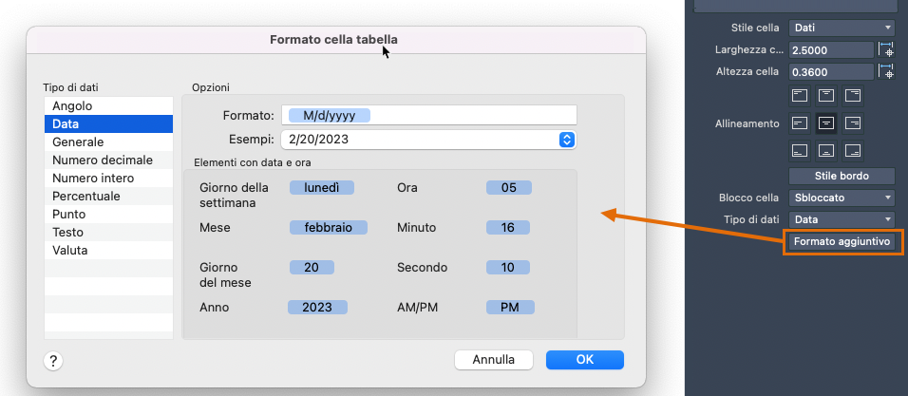The width and height of the screenshot is (908, 396).
Task: Click the pick icon beside Larghezza cella
Action: 886,50
